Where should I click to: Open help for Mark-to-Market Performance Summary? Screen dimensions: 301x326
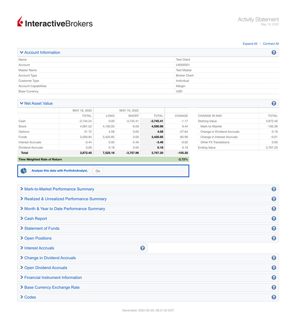[274, 189]
